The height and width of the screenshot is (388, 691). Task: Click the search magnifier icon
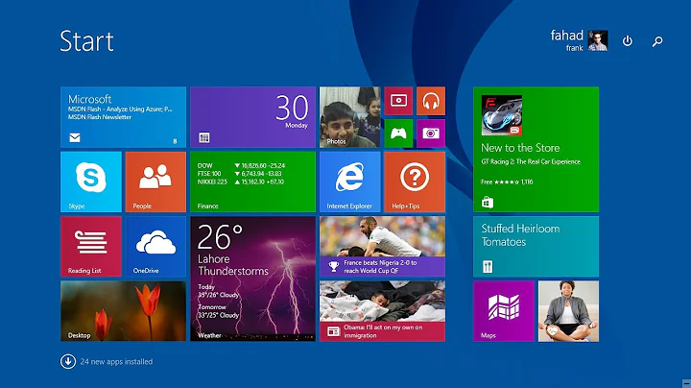click(x=657, y=41)
